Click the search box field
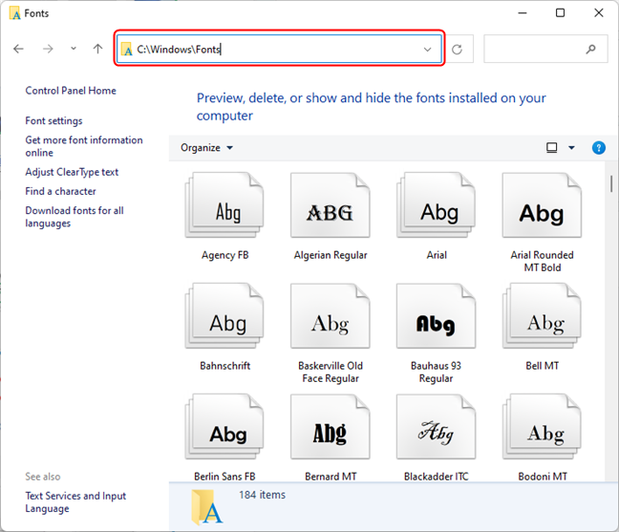 [545, 49]
